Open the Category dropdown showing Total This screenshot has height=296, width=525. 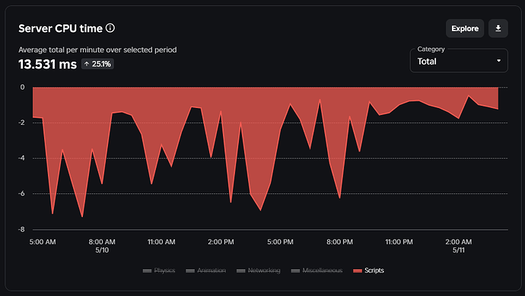click(459, 61)
